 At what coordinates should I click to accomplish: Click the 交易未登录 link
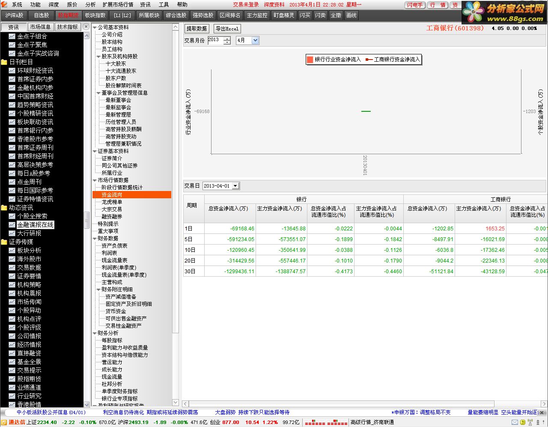[x=246, y=5]
